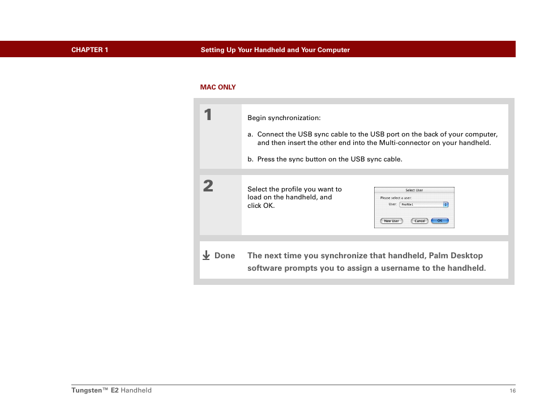Image resolution: width=540 pixels, height=418 pixels.
Task: Click the "MAC ONLY" heading
Action: point(218,87)
